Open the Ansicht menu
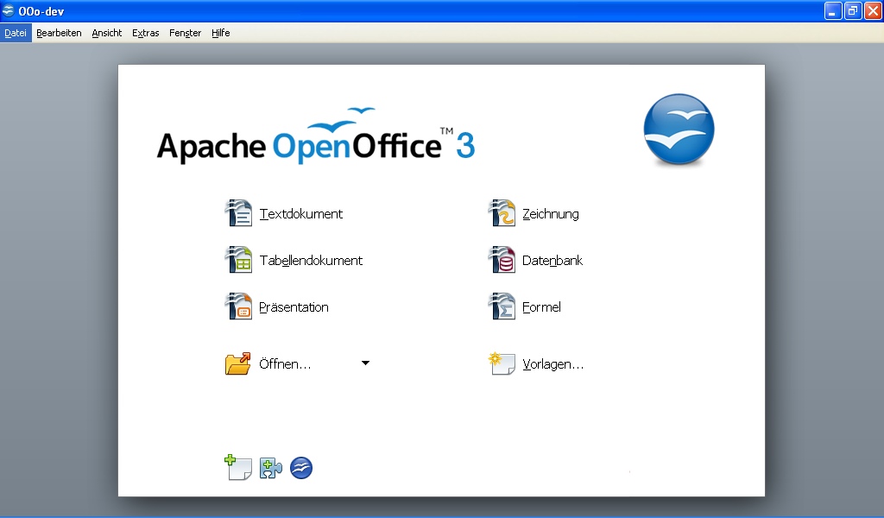Screen dimensions: 884x518 click(x=106, y=33)
